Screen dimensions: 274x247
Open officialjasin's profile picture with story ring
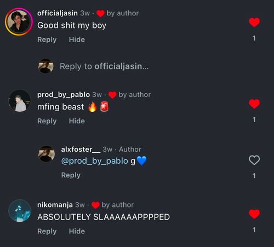tap(19, 22)
